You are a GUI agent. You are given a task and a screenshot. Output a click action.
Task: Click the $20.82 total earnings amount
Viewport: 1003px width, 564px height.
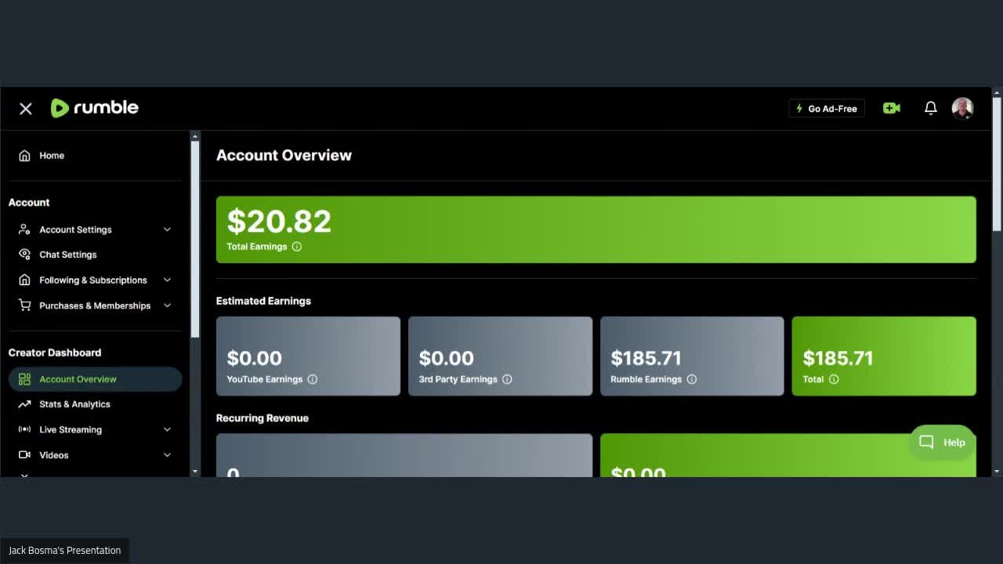pyautogui.click(x=279, y=222)
